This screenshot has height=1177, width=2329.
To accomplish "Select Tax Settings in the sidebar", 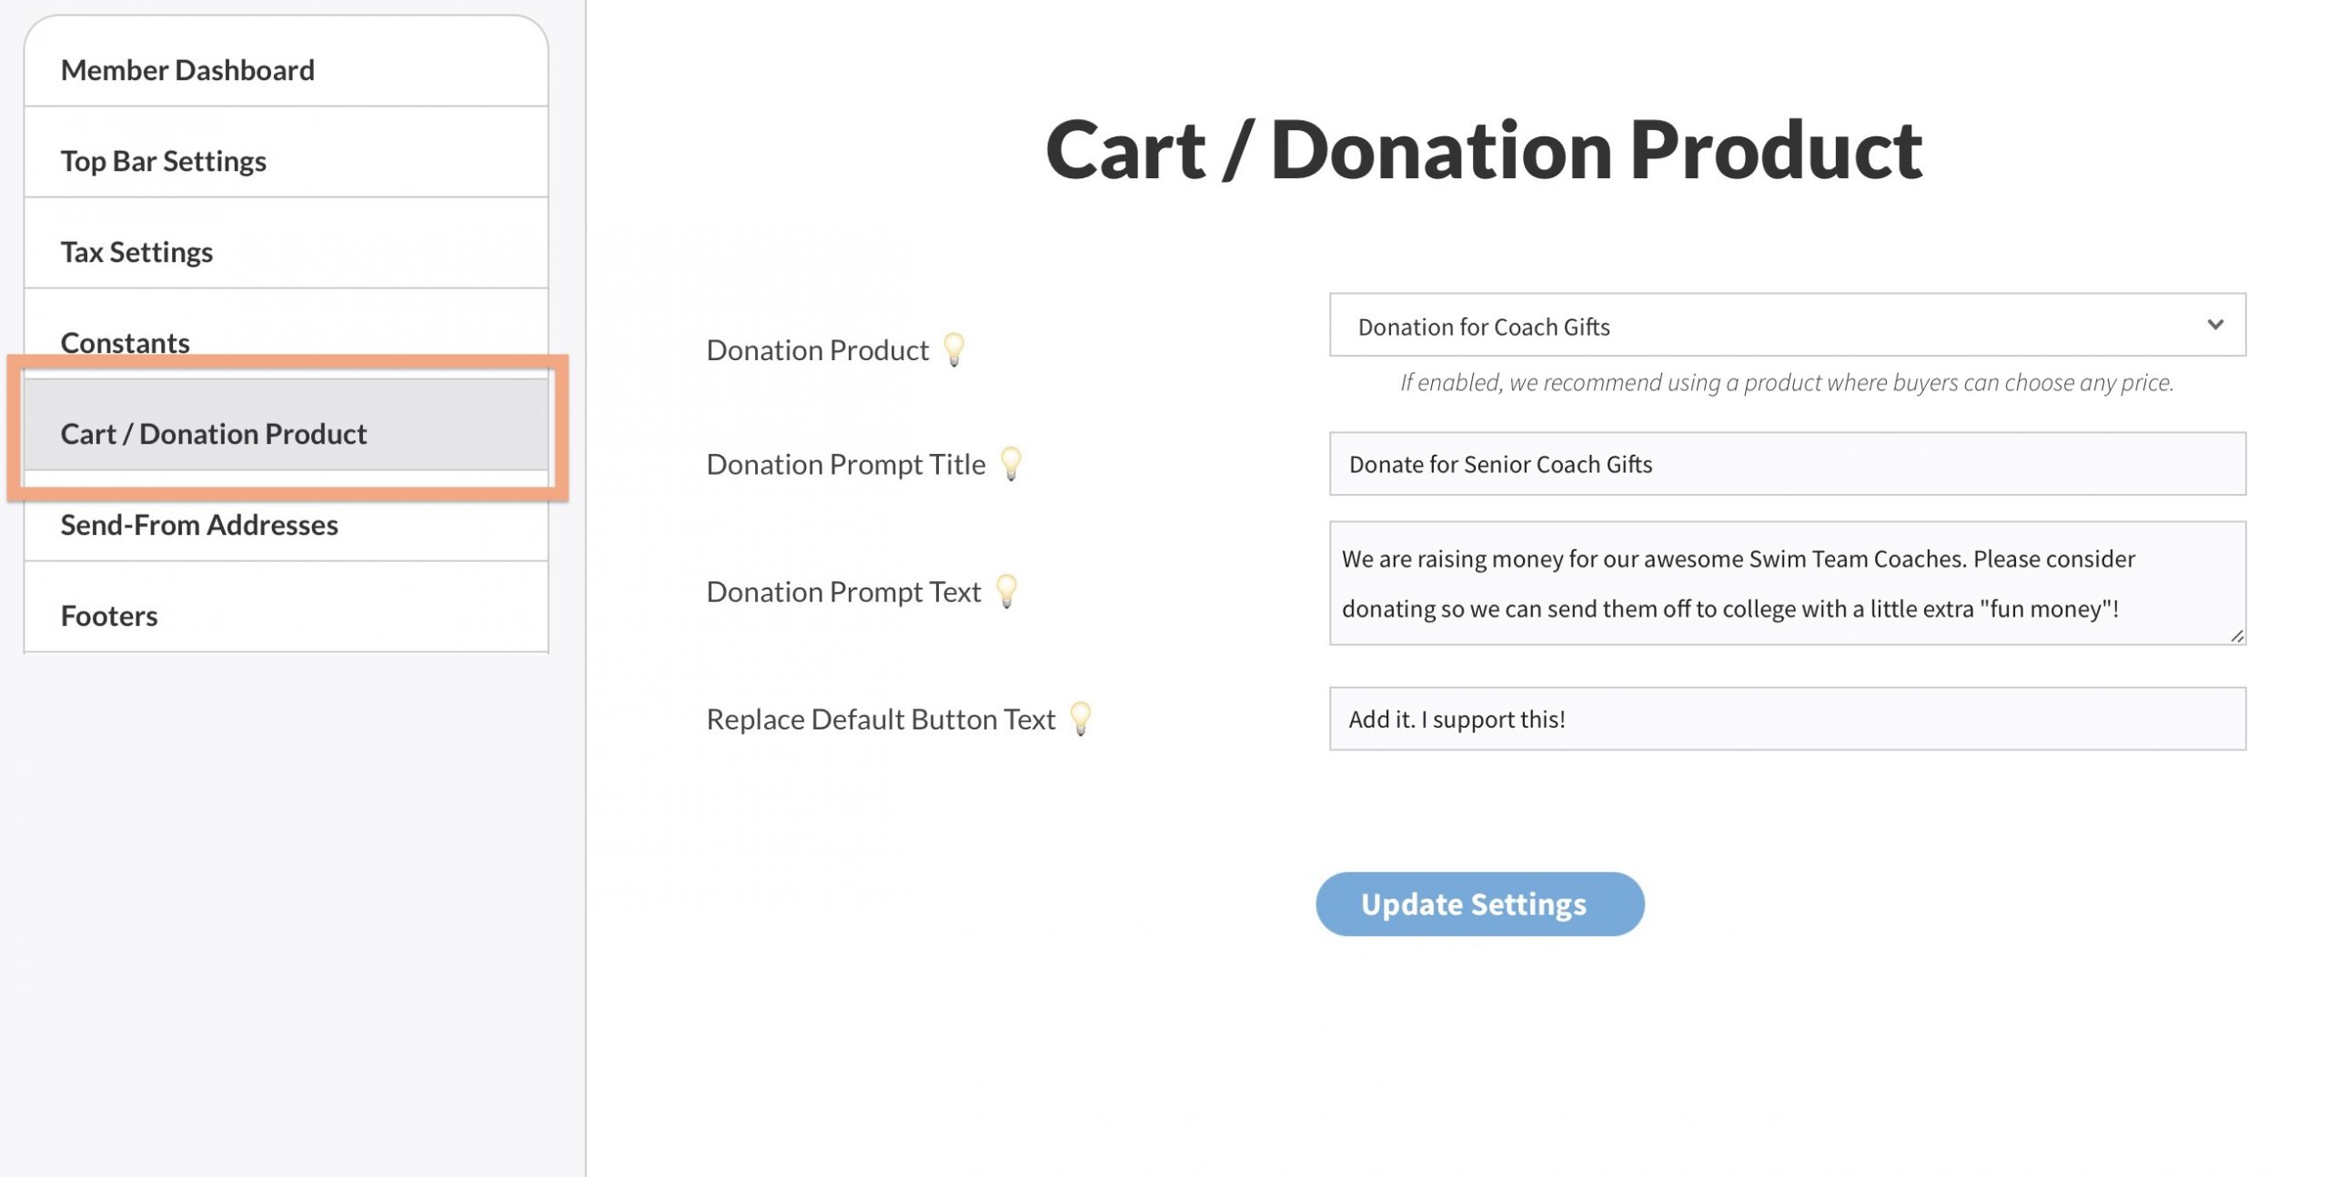I will [136, 252].
